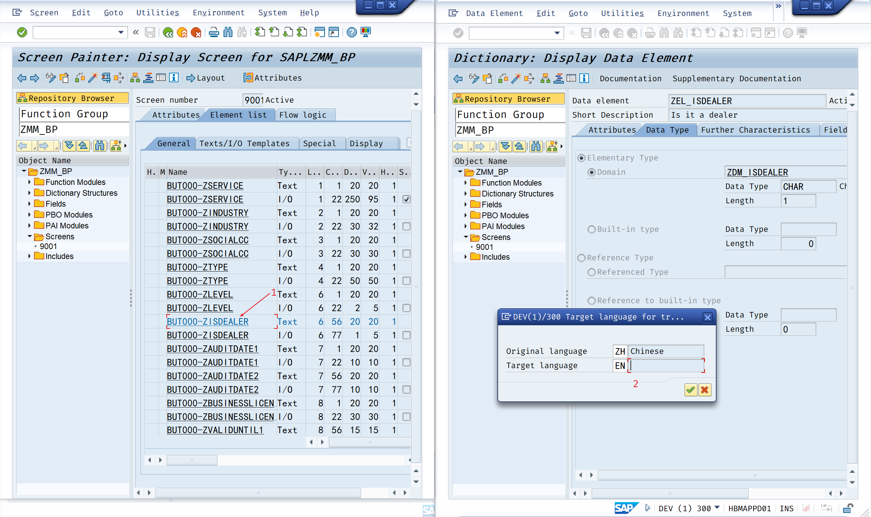
Task: Click Dictionary window bottom horizontal scrollbar
Action: point(670,493)
